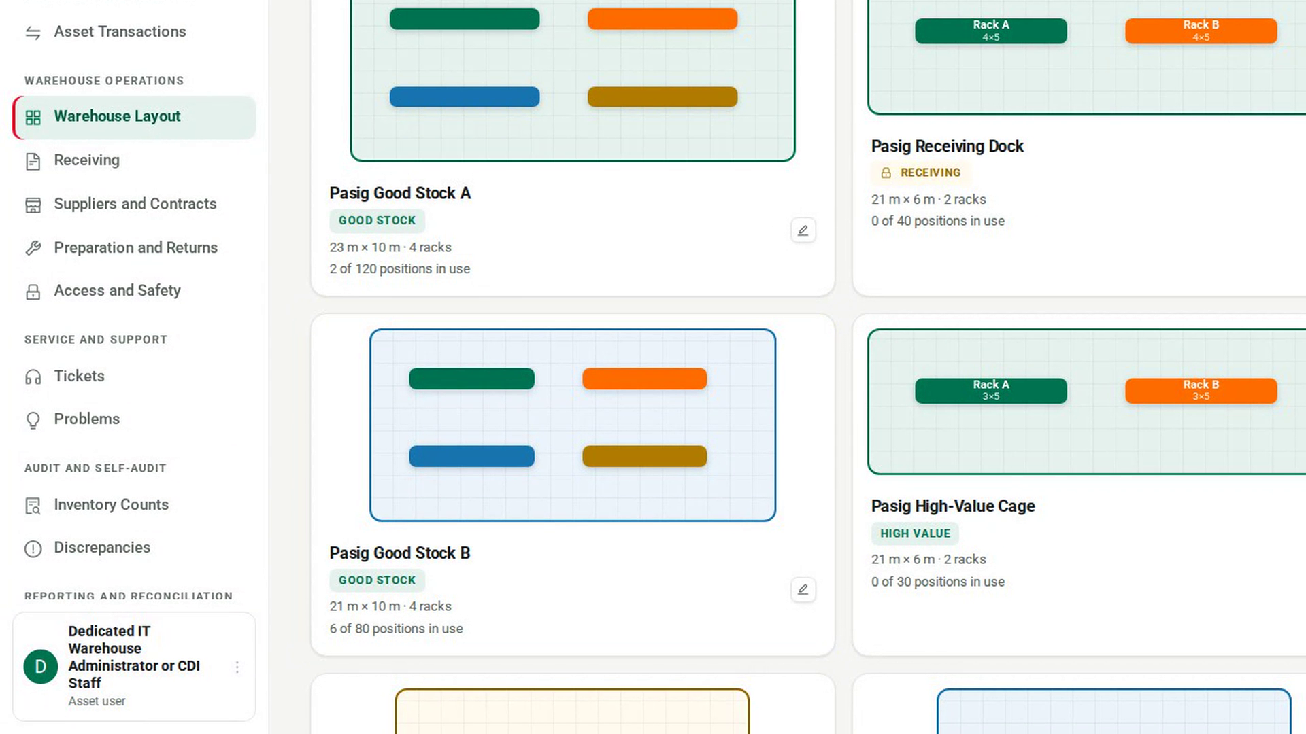
Task: Open Suppliers and Contracts
Action: click(x=134, y=204)
